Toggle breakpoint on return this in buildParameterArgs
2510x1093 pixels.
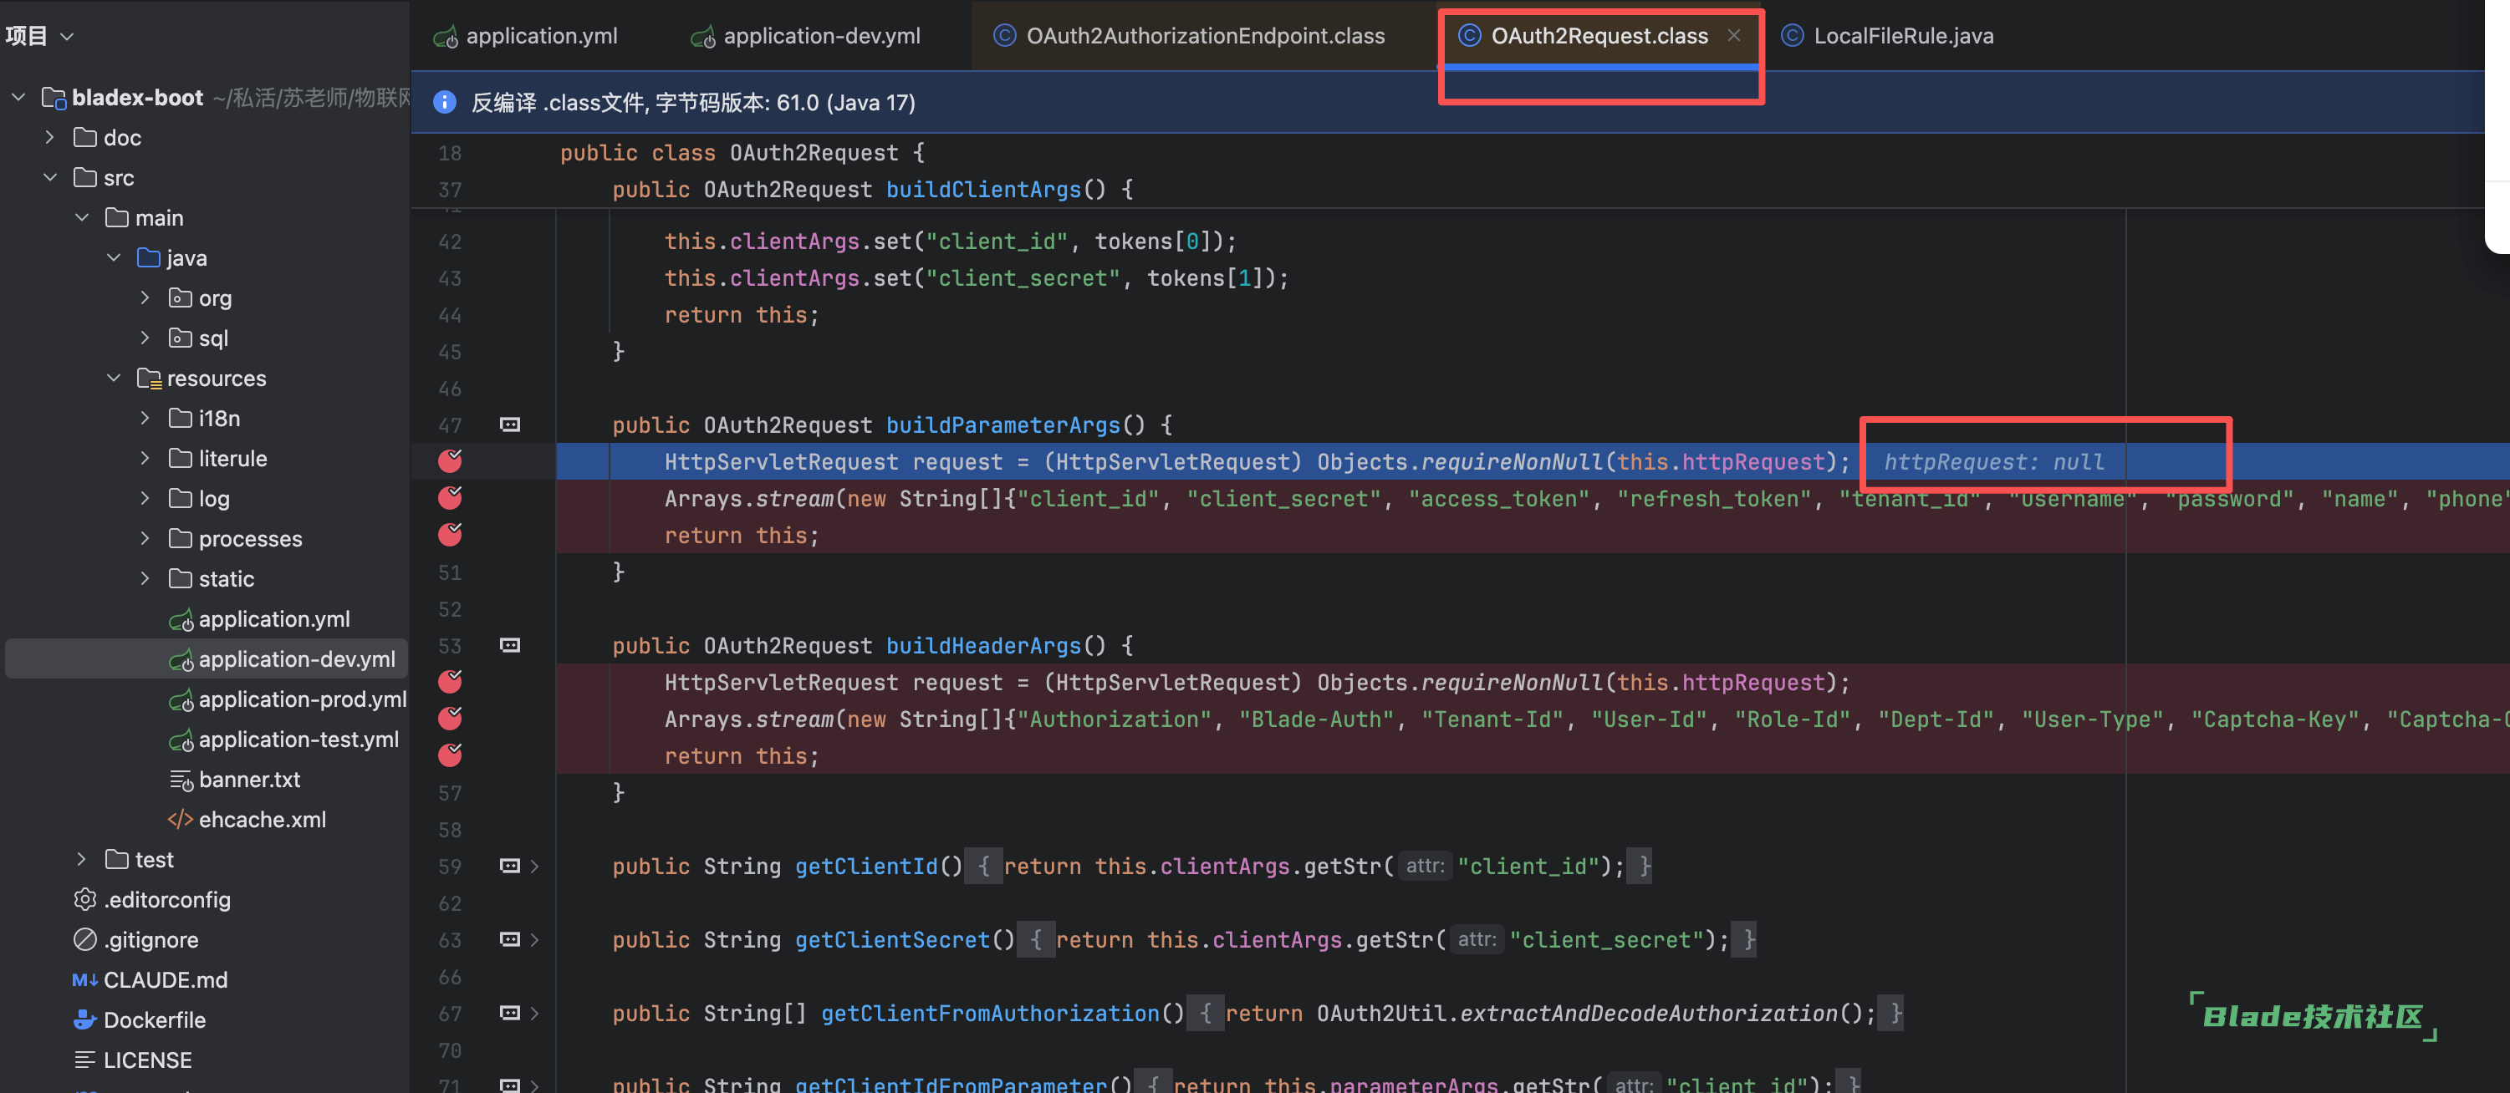(x=450, y=535)
